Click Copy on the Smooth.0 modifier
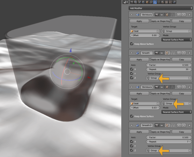The height and width of the screenshot is (157, 194). pos(181,132)
